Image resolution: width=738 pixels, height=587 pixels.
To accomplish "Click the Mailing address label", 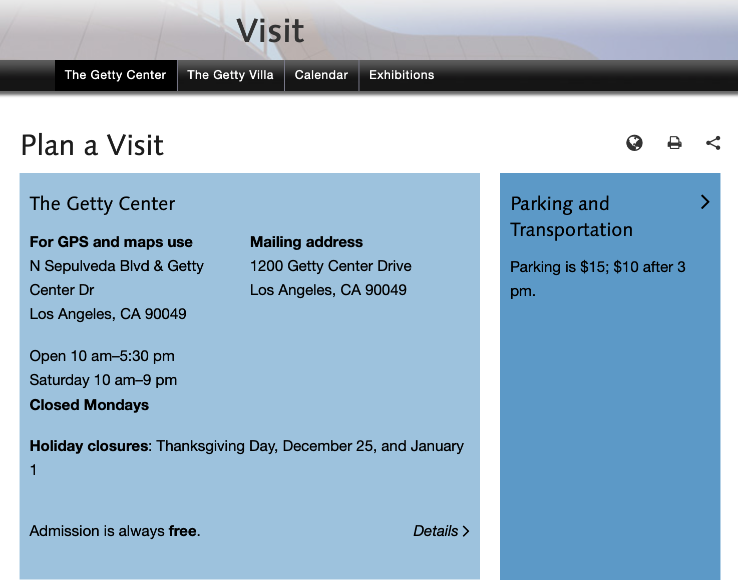I will 306,242.
